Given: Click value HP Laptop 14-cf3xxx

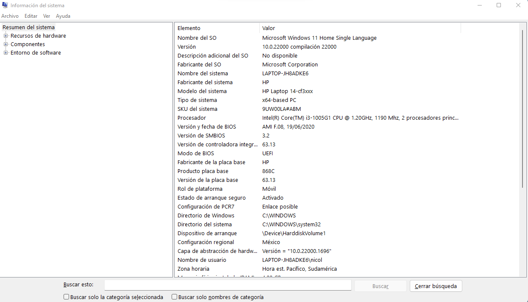Looking at the screenshot, I should 288,91.
